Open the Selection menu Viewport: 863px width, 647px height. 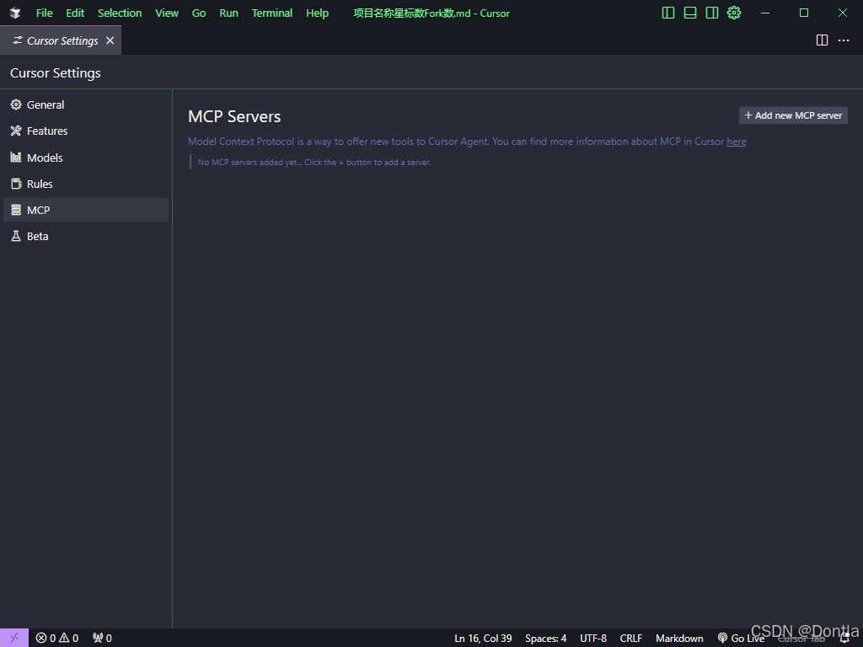120,13
